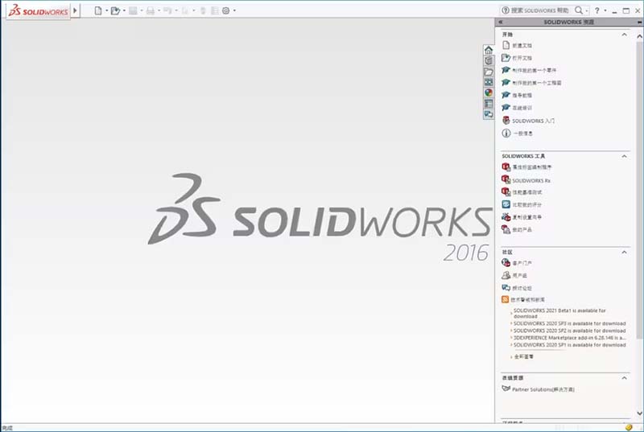Open SOLIDWORKS 2020 SP1 download news link
Screen dimensions: 644x432
tap(570, 345)
